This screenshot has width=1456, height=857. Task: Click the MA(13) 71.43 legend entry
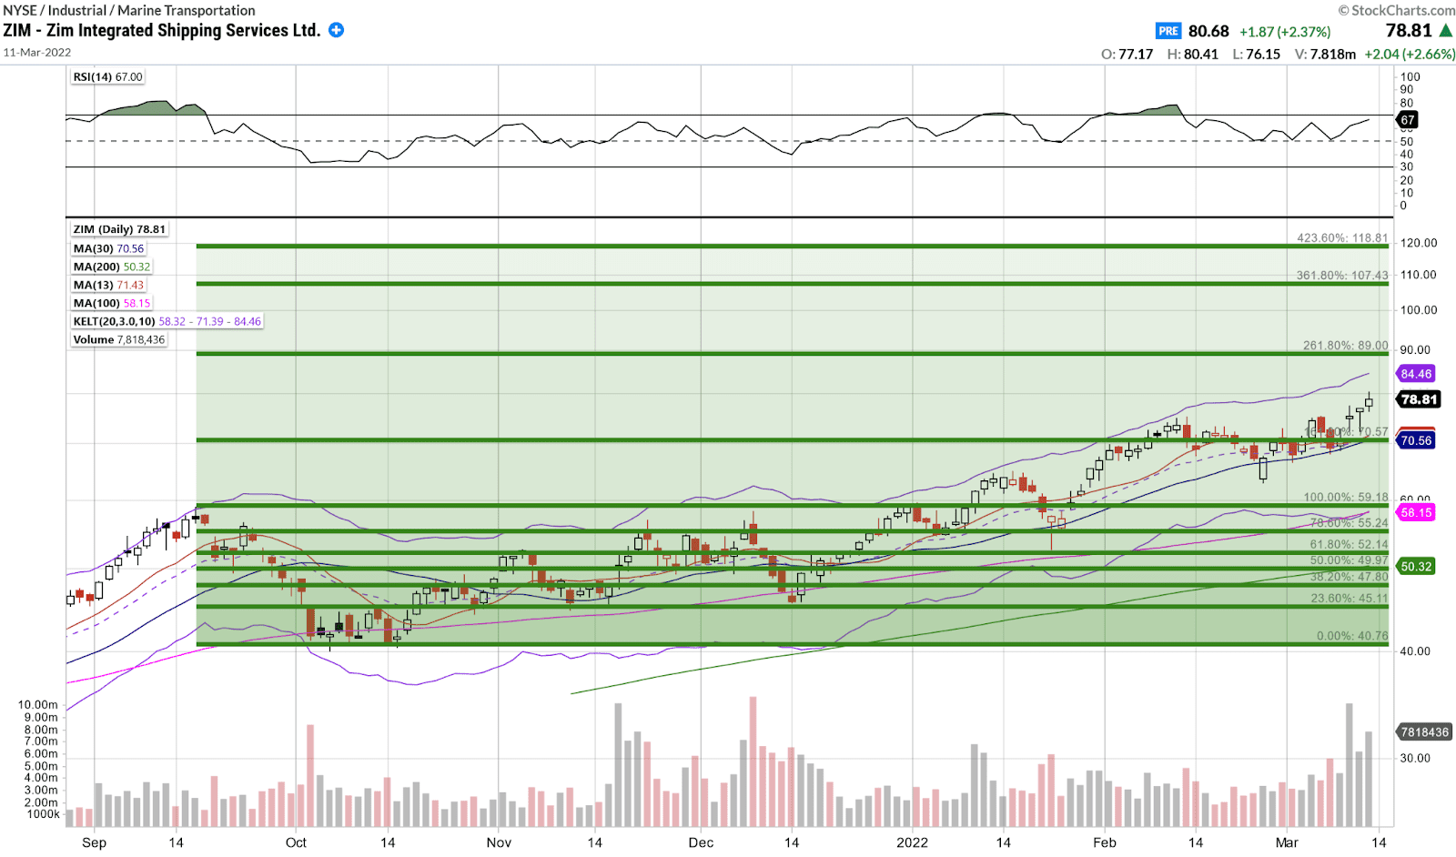(x=108, y=285)
